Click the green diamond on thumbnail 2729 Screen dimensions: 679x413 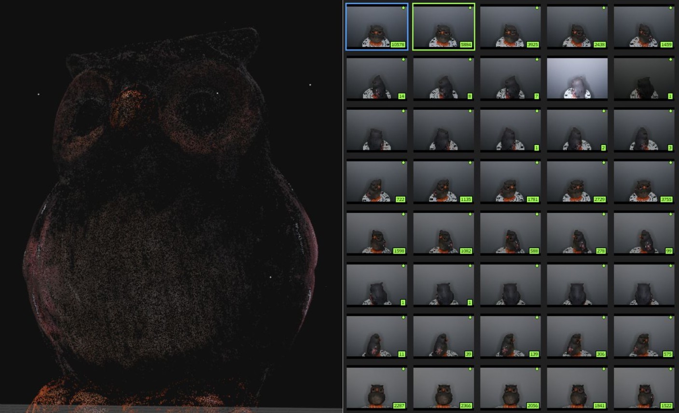pos(604,163)
